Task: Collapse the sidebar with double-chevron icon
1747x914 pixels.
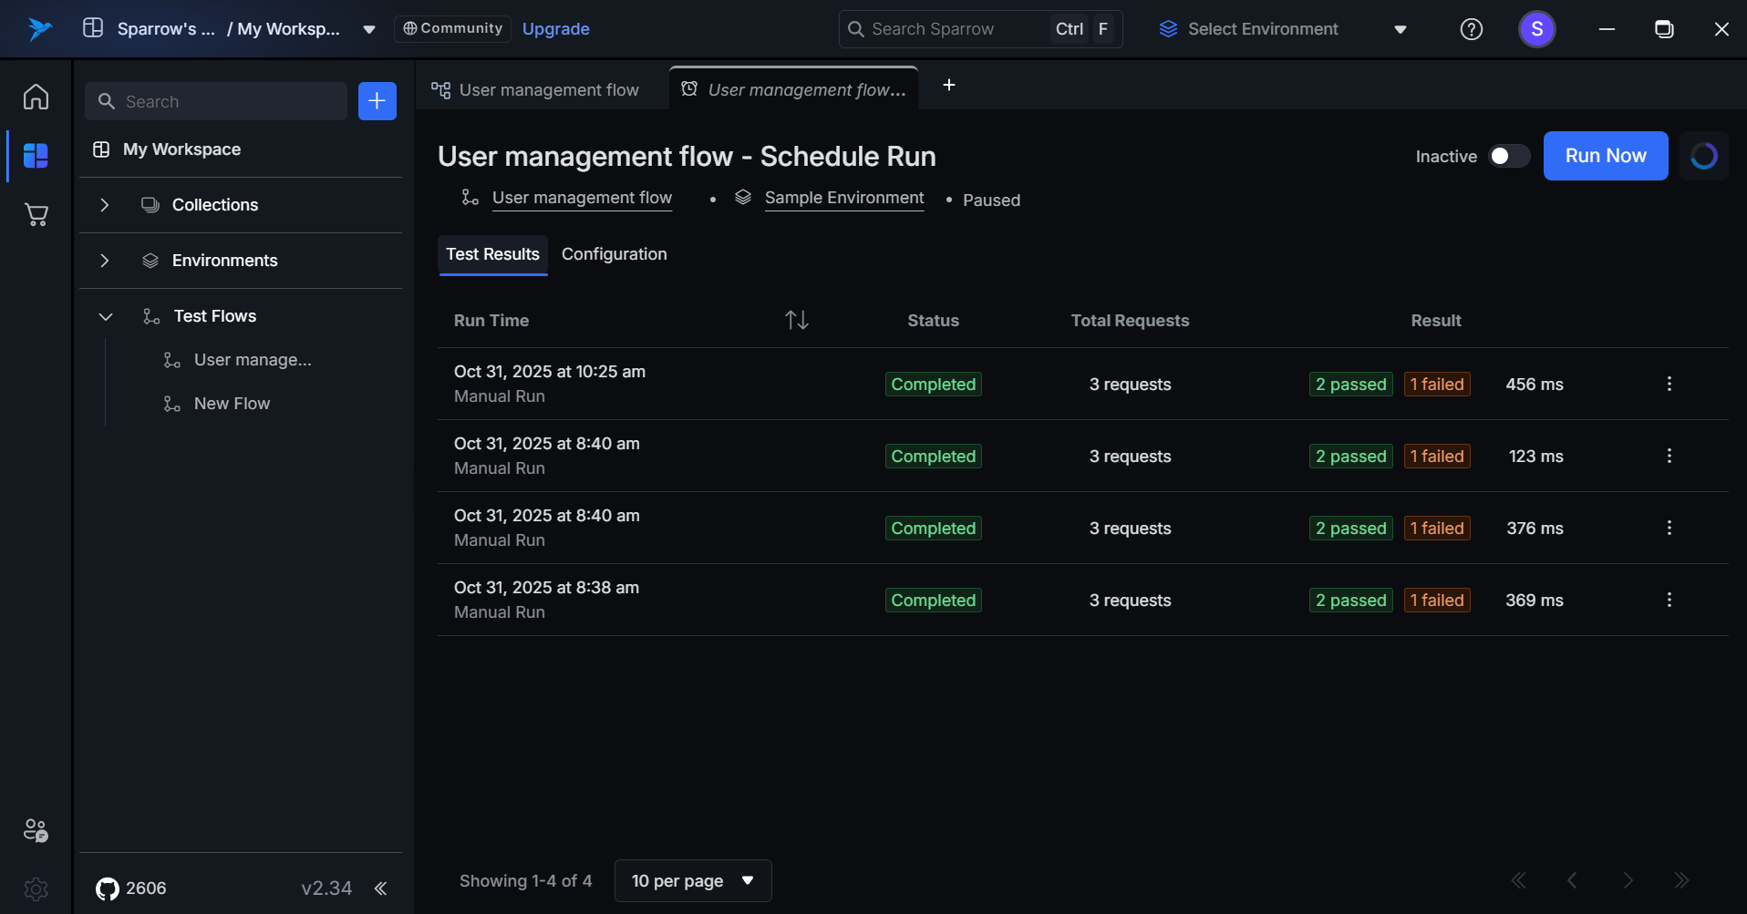Action: 381,888
